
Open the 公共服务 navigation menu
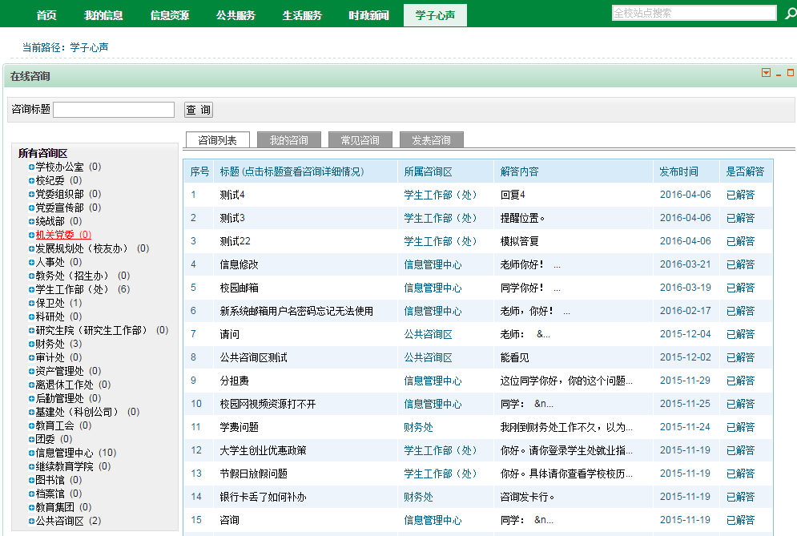click(235, 15)
